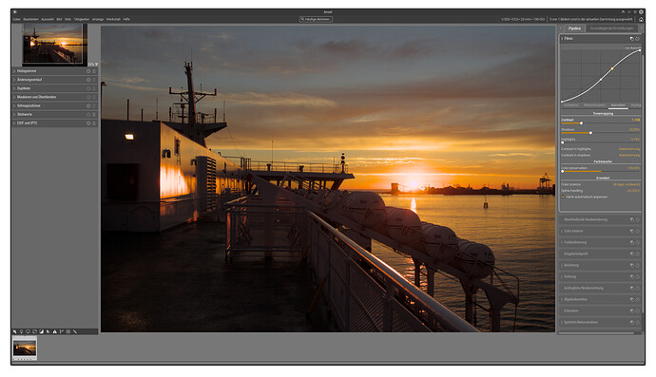Screen dimensions: 656x377
Task: Open the navigation zoom level dropdown
Action: 93,65
